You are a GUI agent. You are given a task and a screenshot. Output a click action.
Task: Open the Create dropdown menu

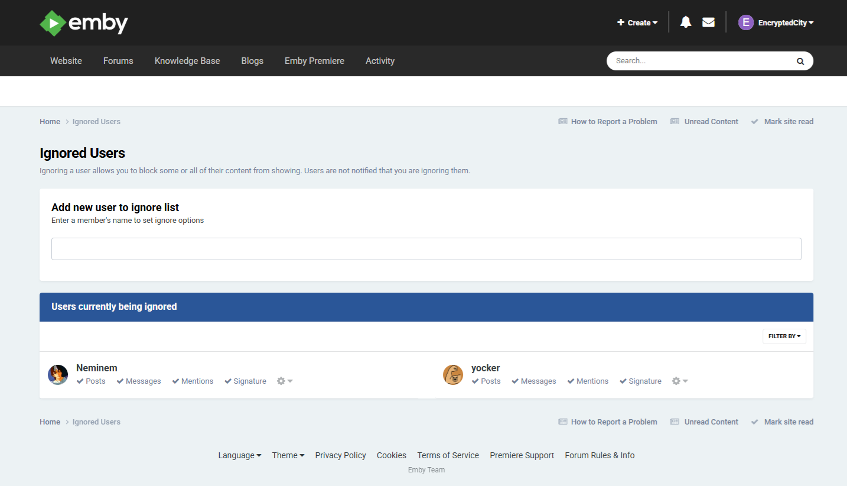pos(637,22)
